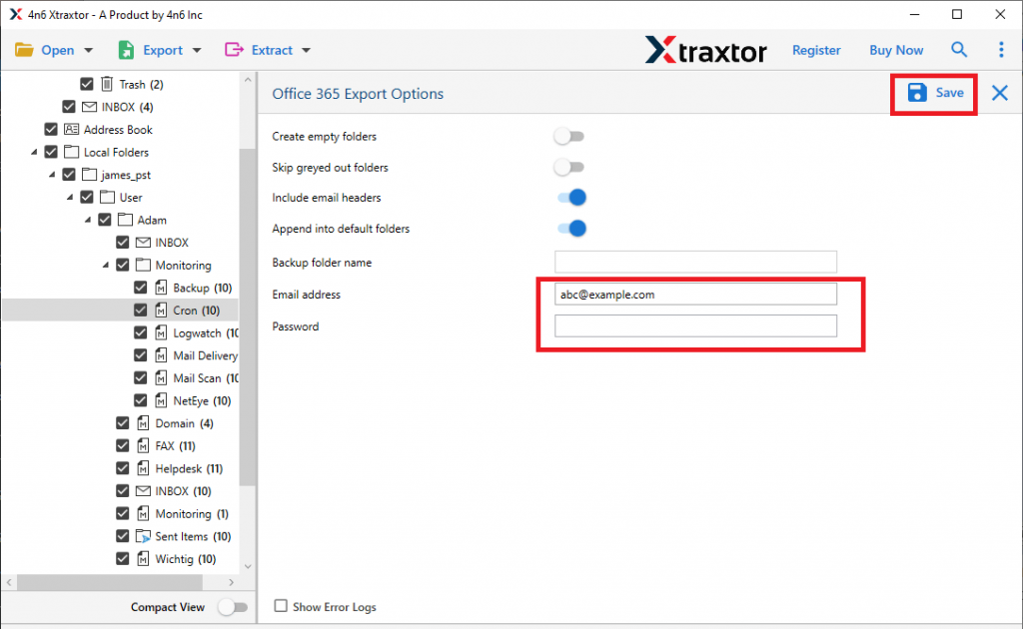Image resolution: width=1023 pixels, height=629 pixels.
Task: Open the Export menu
Action: (163, 50)
